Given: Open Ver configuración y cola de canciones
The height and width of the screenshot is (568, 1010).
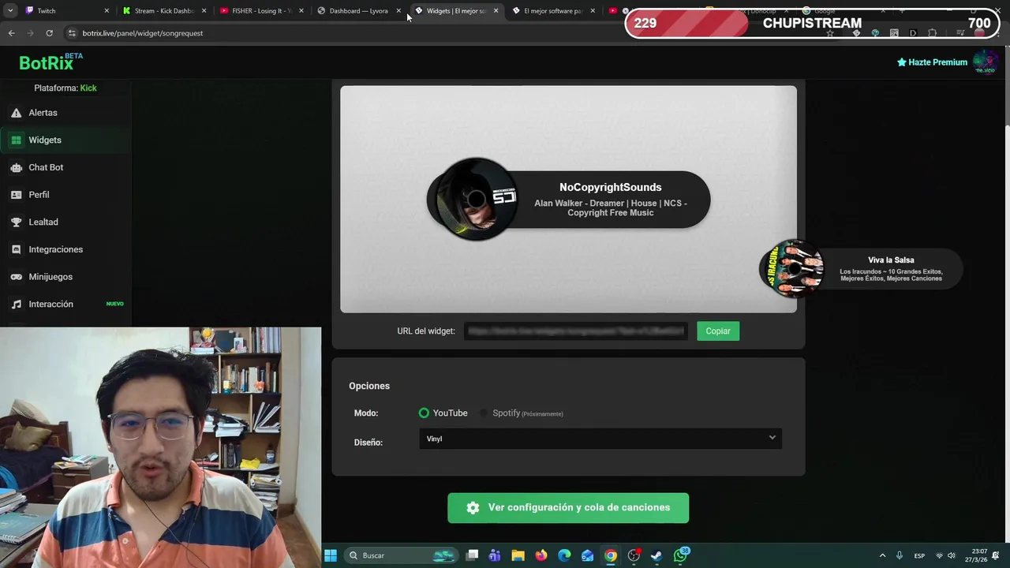Looking at the screenshot, I should coord(568,508).
